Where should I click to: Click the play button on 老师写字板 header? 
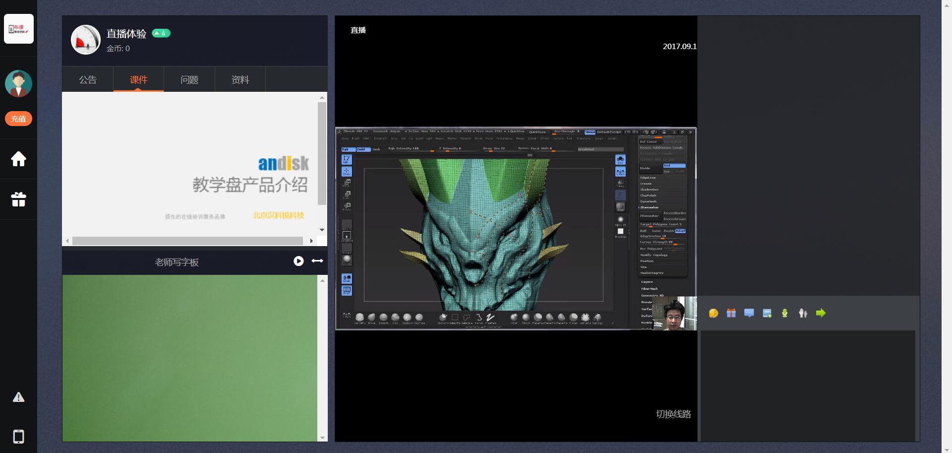298,261
